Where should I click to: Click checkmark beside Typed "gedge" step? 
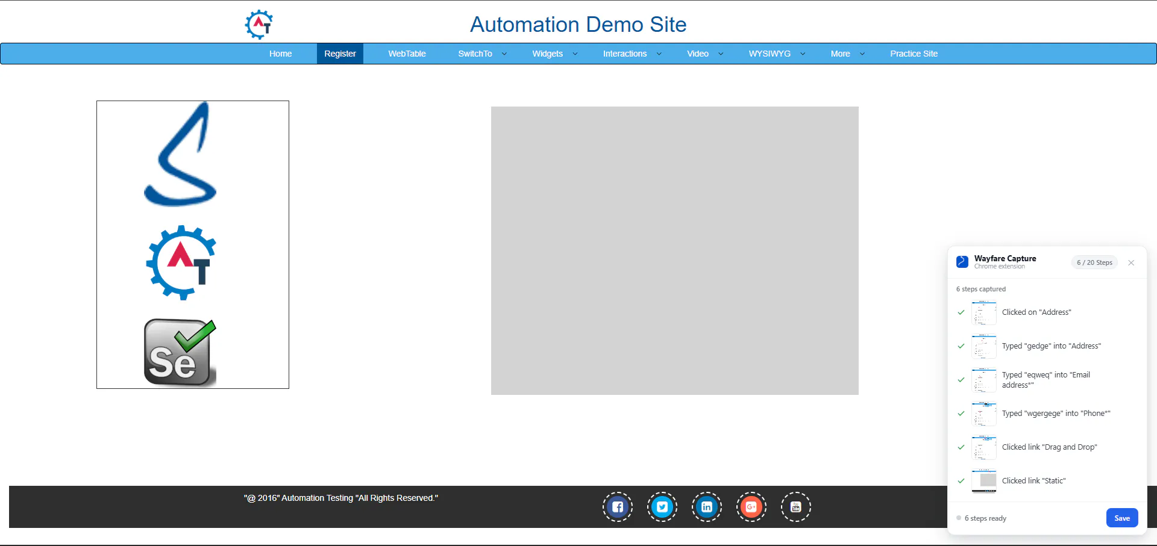click(961, 346)
